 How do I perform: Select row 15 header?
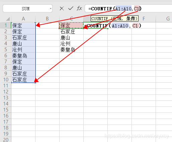click(6, 110)
